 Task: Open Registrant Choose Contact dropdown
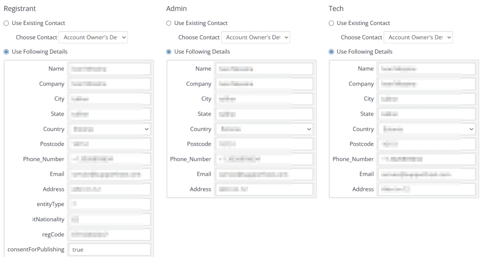coord(93,37)
